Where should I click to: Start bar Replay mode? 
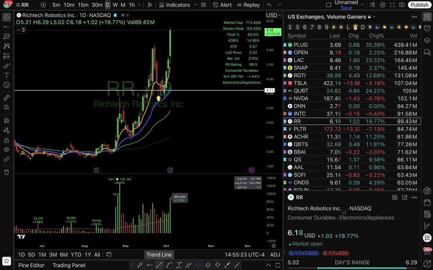click(x=248, y=5)
